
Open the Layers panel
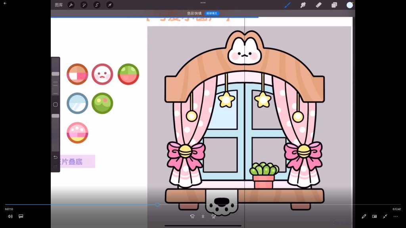click(x=334, y=5)
